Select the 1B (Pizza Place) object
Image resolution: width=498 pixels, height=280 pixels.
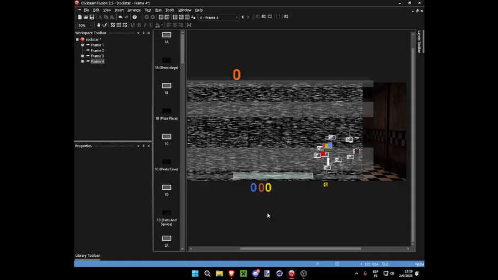pos(167,113)
